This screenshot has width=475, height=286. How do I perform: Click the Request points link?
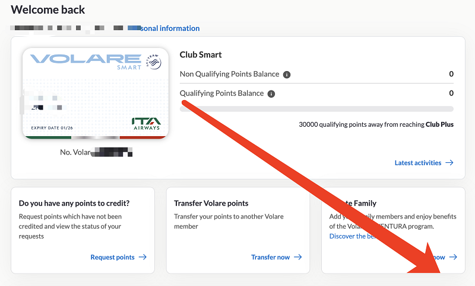tap(112, 257)
